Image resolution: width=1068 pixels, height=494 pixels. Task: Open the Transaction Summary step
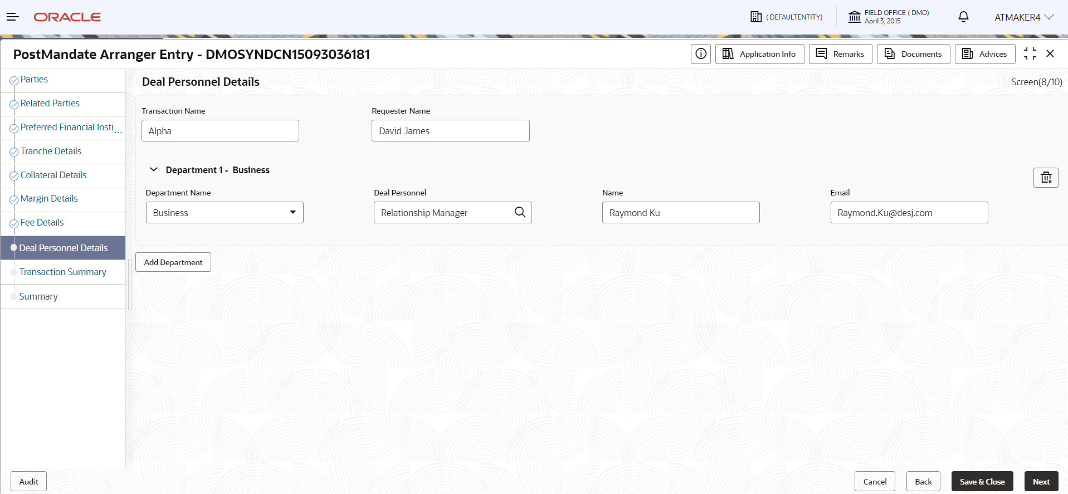[62, 272]
